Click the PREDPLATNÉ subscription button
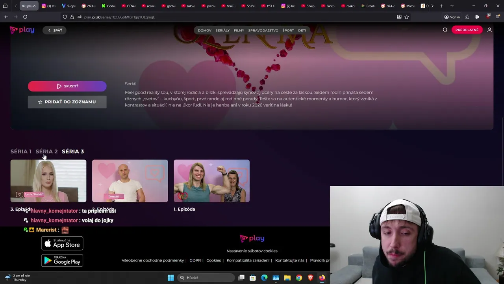This screenshot has width=504, height=284. pos(467,30)
